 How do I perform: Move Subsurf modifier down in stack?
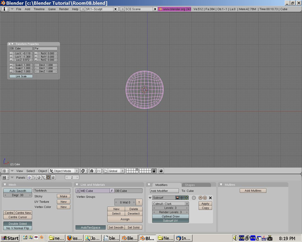tap(205, 198)
